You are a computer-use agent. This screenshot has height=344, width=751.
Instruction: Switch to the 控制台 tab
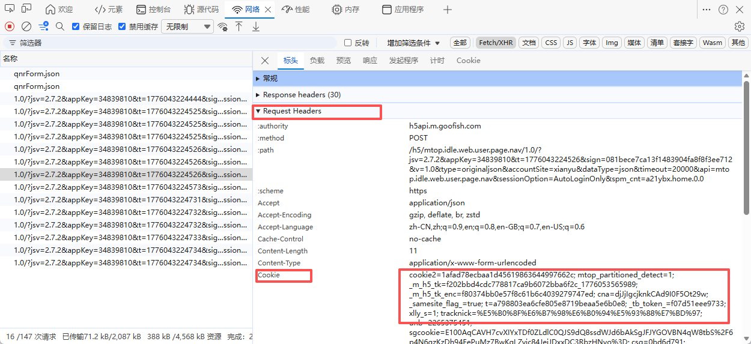(154, 10)
